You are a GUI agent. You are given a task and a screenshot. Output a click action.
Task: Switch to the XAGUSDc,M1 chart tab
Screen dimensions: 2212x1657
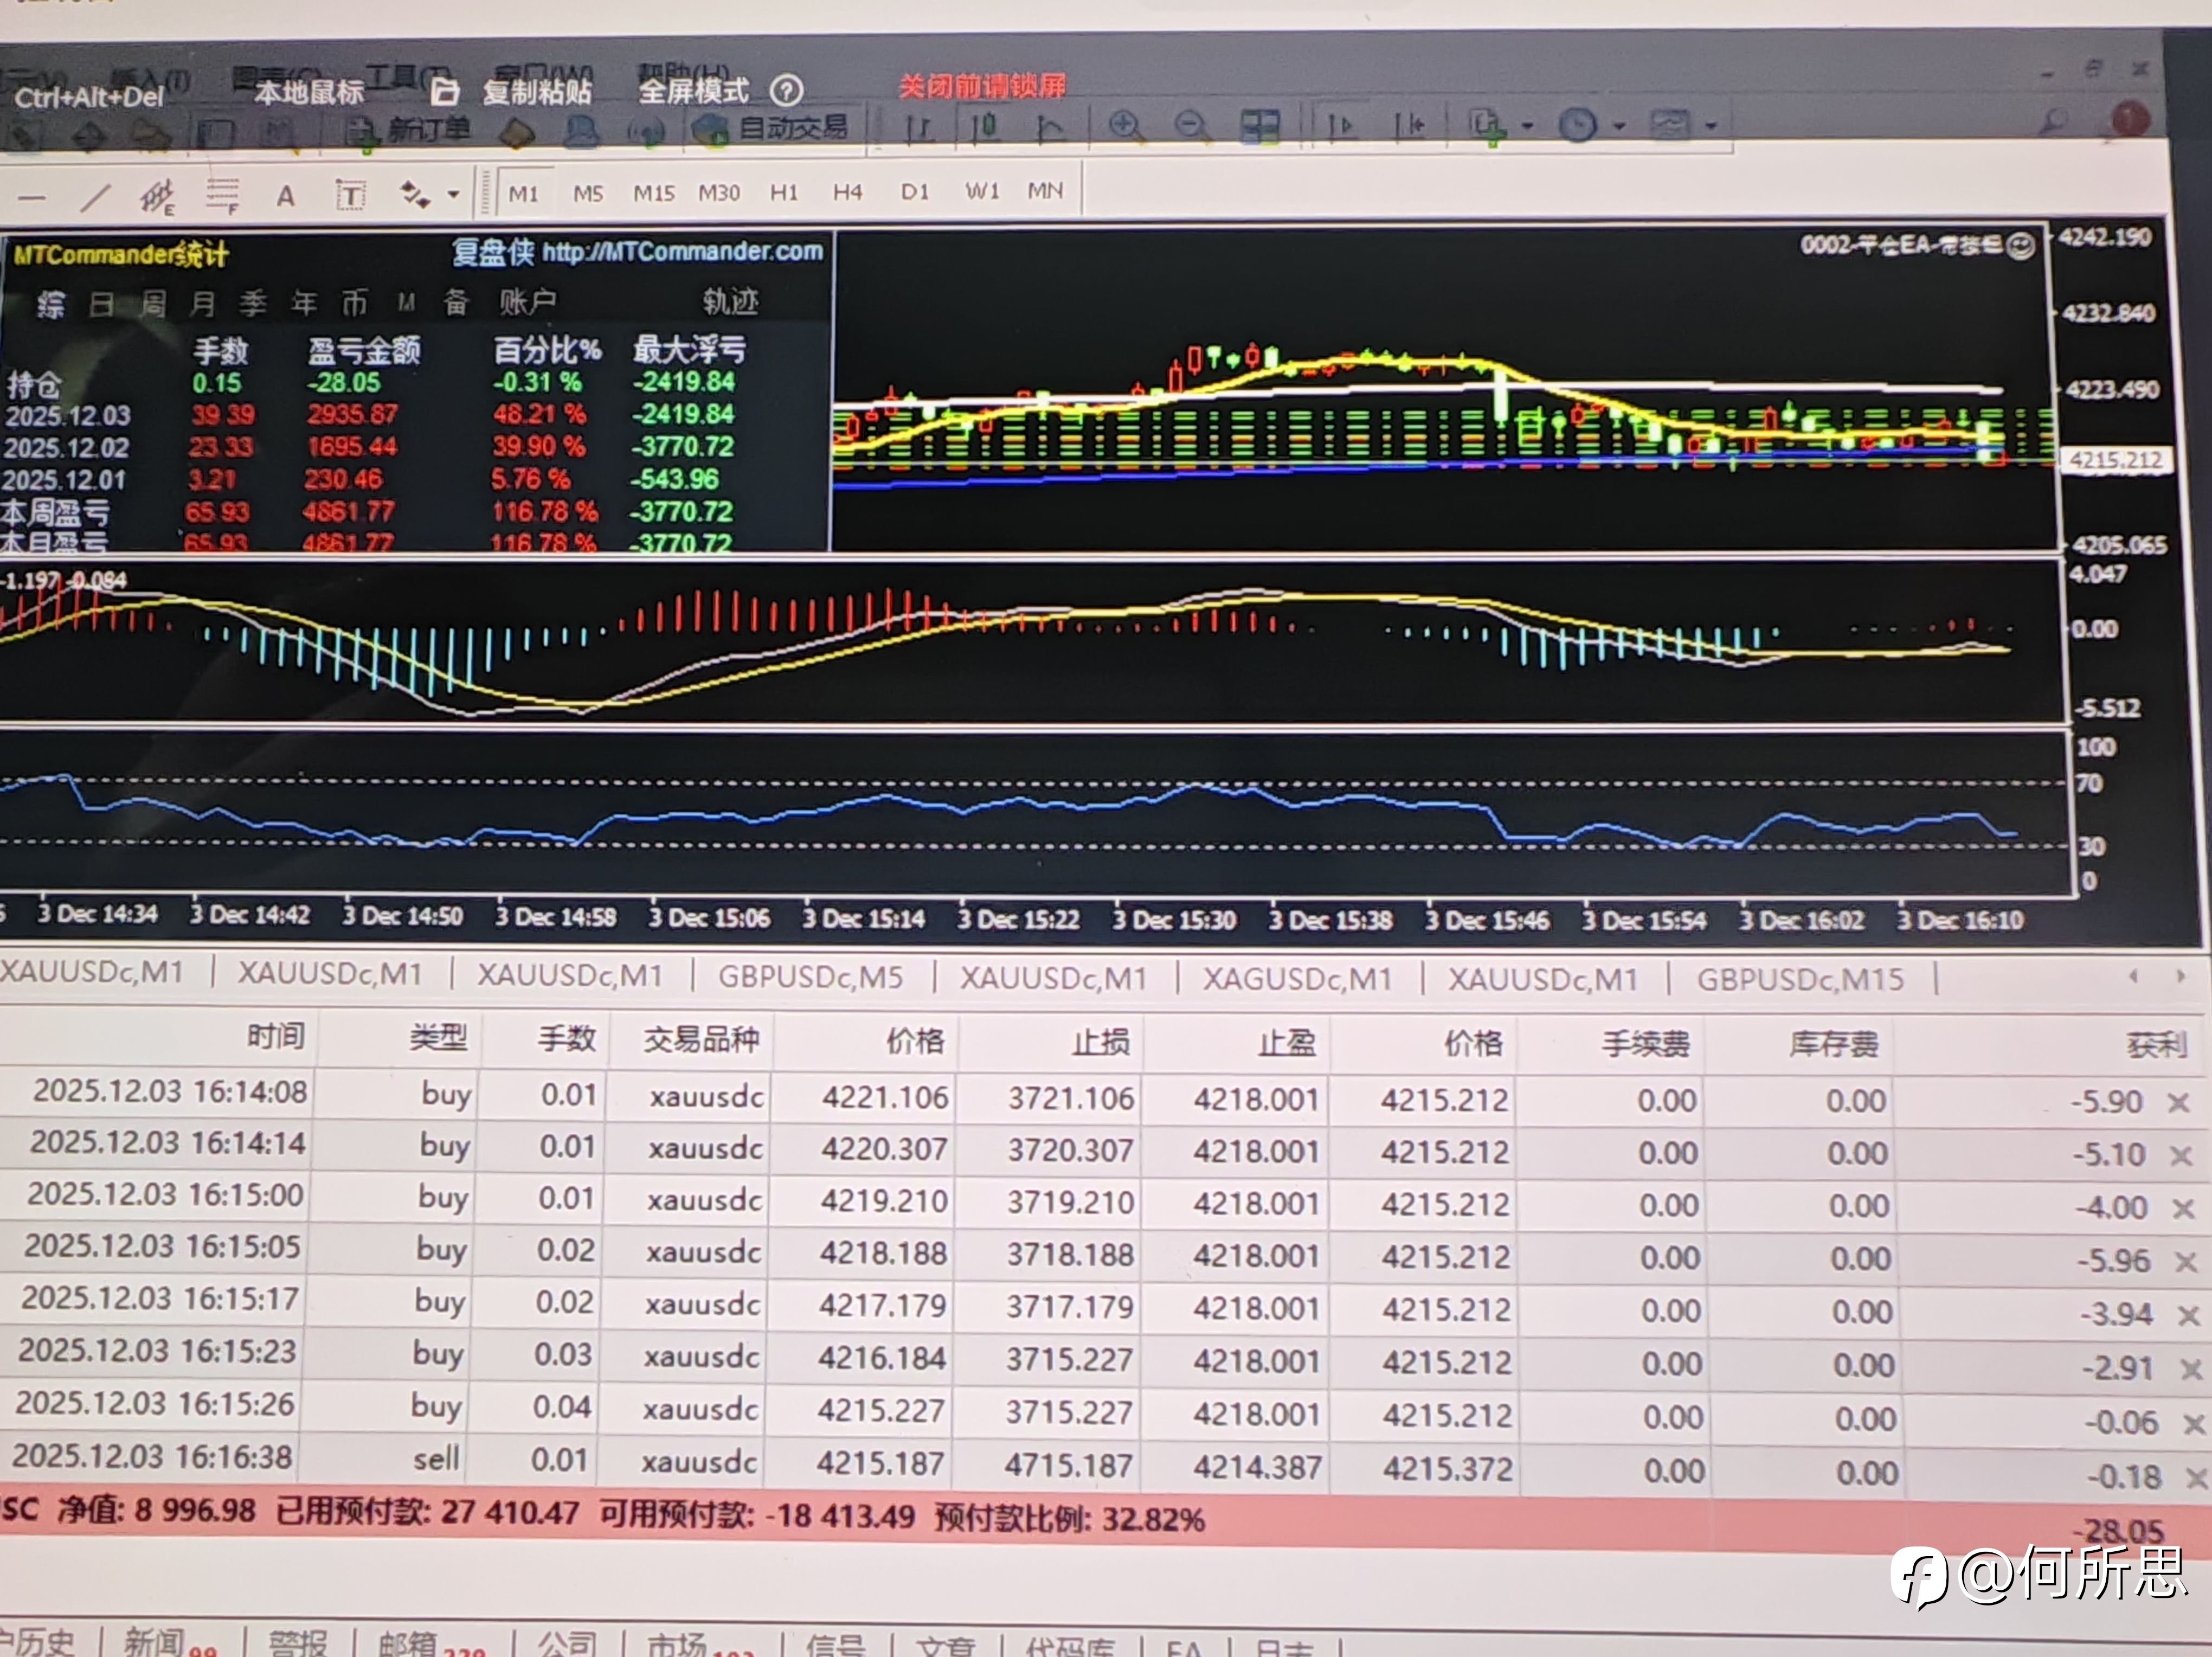1297,978
